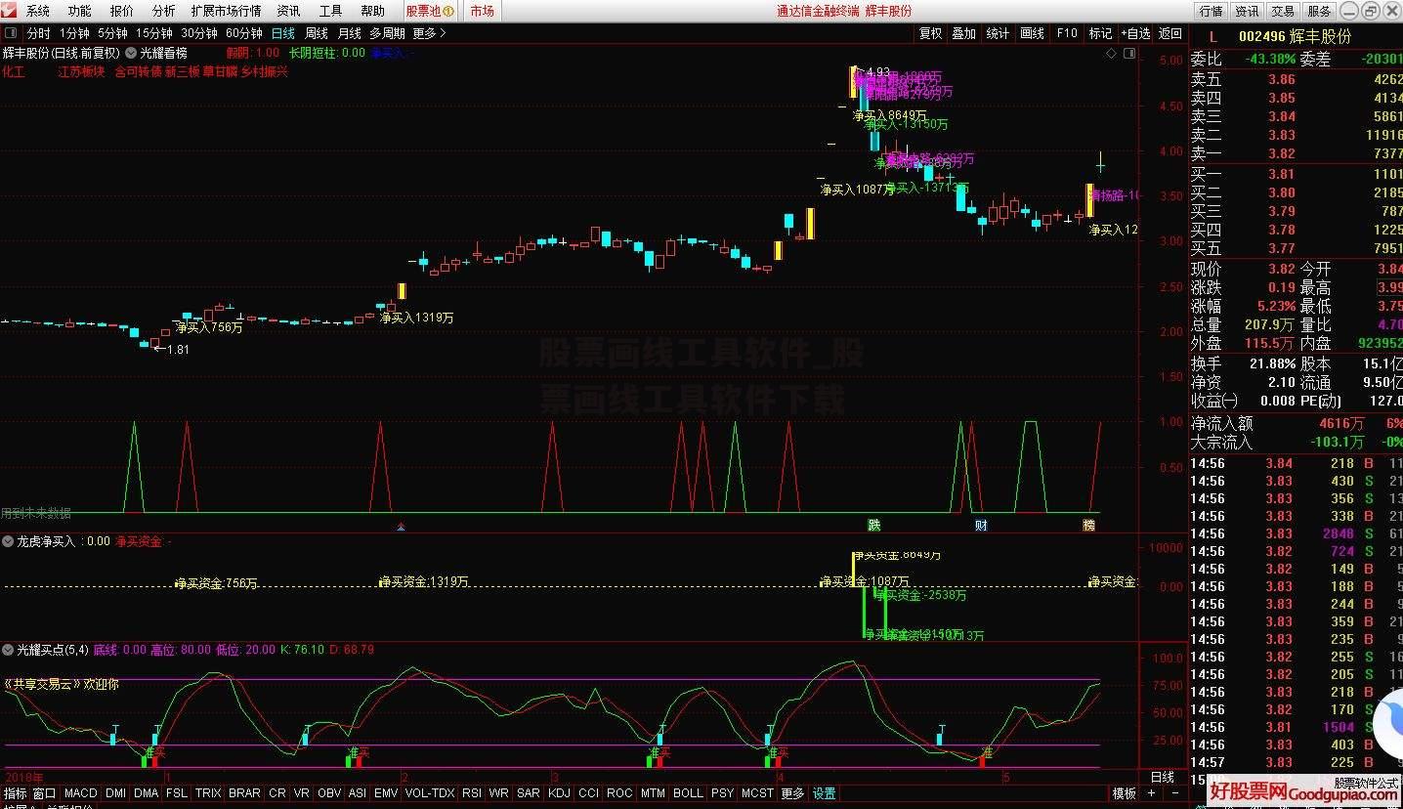Screen dimensions: 1403x809
Task: Open the 分析 menu
Action: [164, 11]
